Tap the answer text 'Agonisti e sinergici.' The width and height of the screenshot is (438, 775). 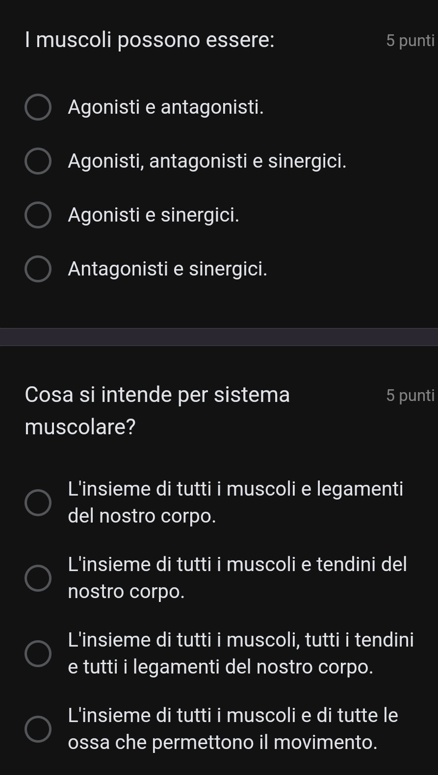click(x=154, y=215)
